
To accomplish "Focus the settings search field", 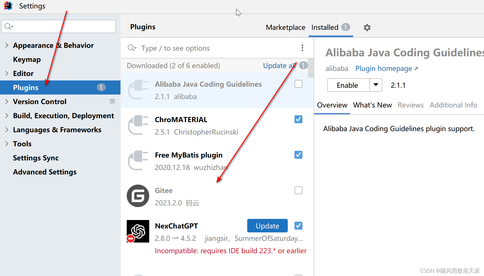I will (x=59, y=26).
